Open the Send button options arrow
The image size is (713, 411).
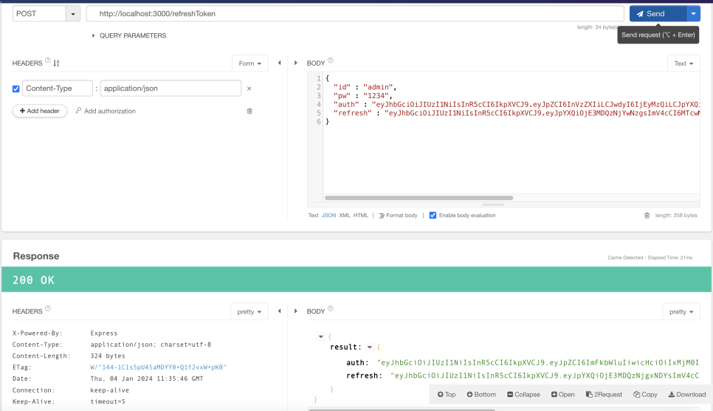(694, 13)
